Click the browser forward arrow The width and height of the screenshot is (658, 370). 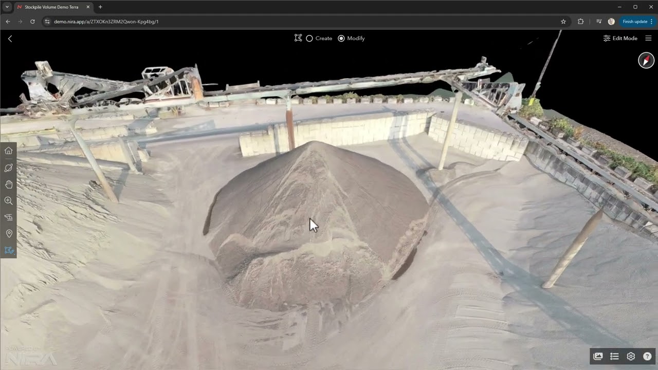click(20, 22)
